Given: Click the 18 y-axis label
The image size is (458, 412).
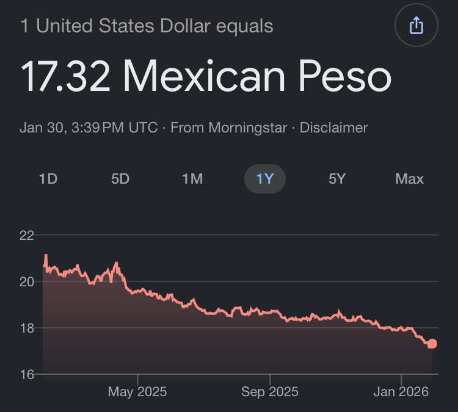Looking at the screenshot, I should point(27,328).
